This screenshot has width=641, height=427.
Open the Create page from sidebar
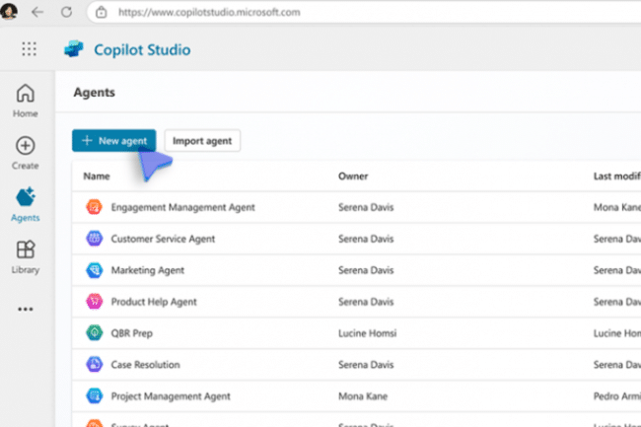[x=25, y=153]
